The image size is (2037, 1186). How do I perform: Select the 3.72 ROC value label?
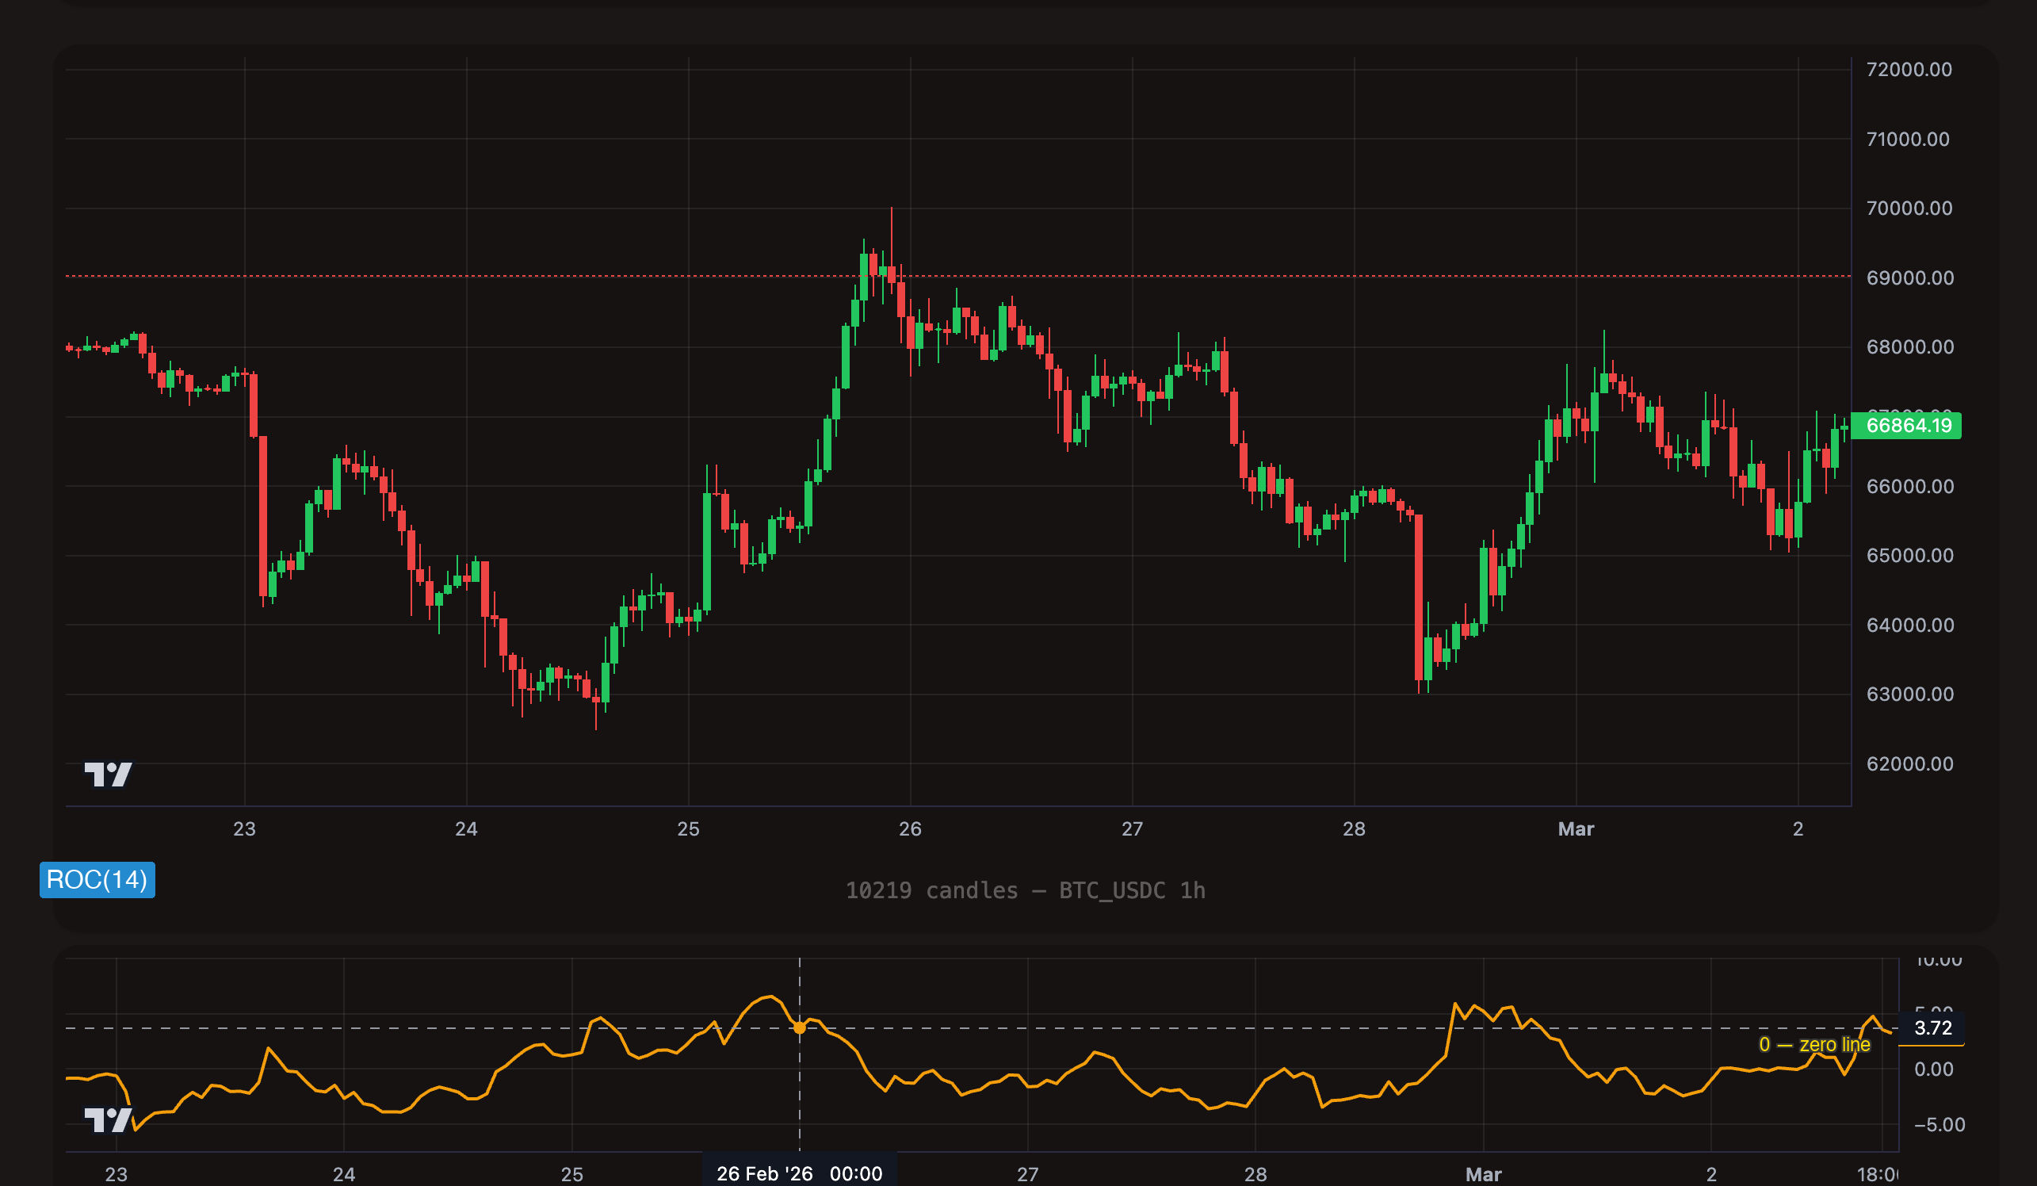[x=1932, y=1027]
